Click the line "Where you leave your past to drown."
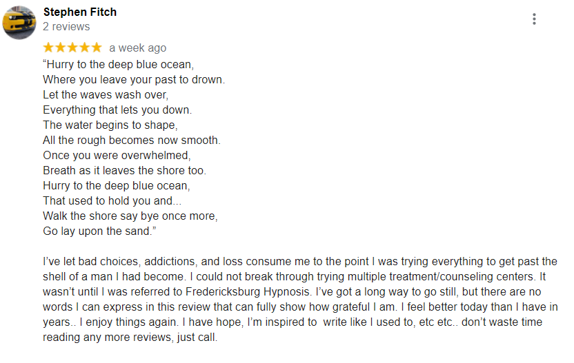Screen dimensions: 574x363 pos(134,80)
